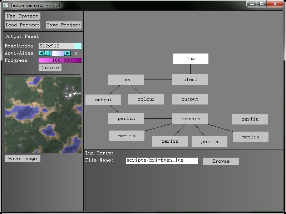Select the leftmost output node
This screenshot has height=214, width=286.
[x=103, y=100]
